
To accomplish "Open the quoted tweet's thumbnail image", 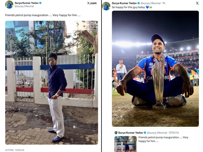I will 125,144.
